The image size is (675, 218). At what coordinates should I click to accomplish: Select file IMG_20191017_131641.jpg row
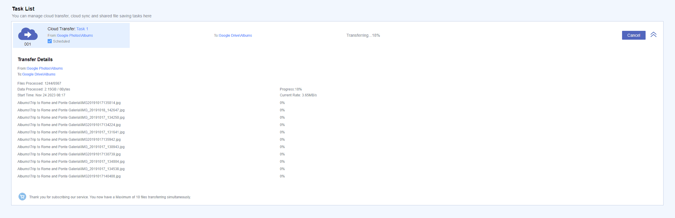[71, 132]
